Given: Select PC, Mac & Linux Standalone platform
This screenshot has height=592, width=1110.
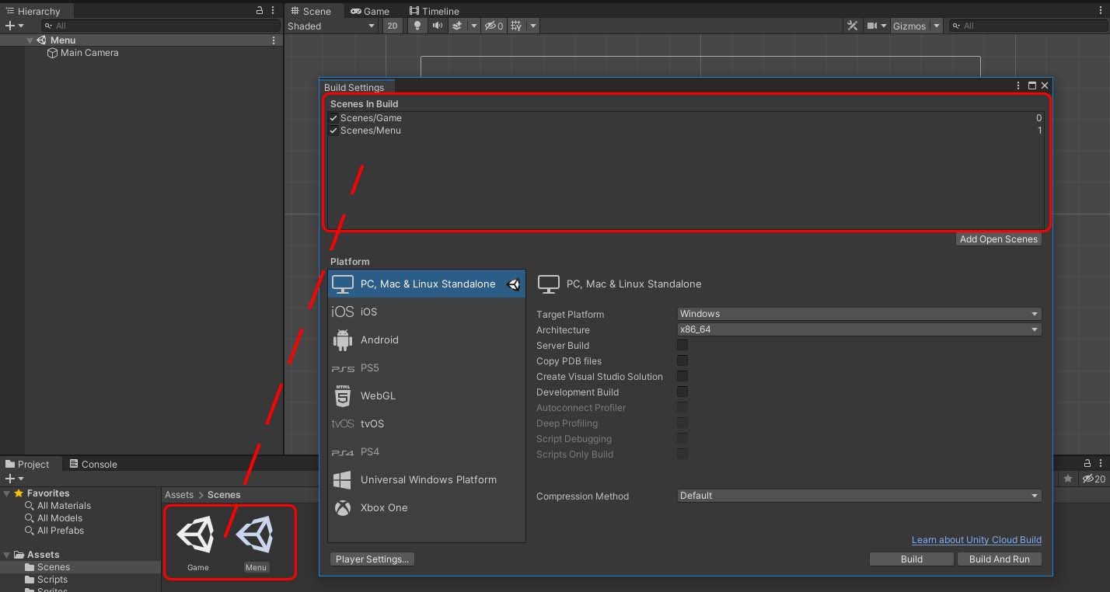Looking at the screenshot, I should (x=427, y=284).
